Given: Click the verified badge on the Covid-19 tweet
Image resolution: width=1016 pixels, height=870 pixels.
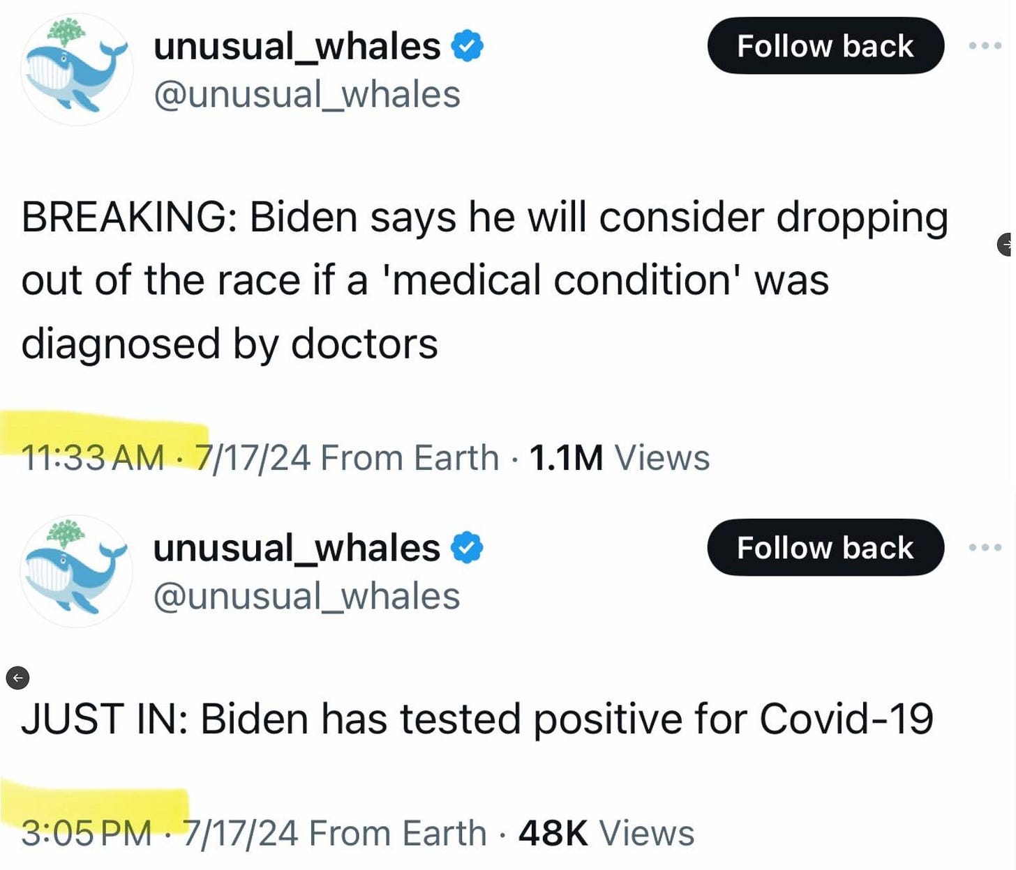Looking at the screenshot, I should pyautogui.click(x=466, y=547).
